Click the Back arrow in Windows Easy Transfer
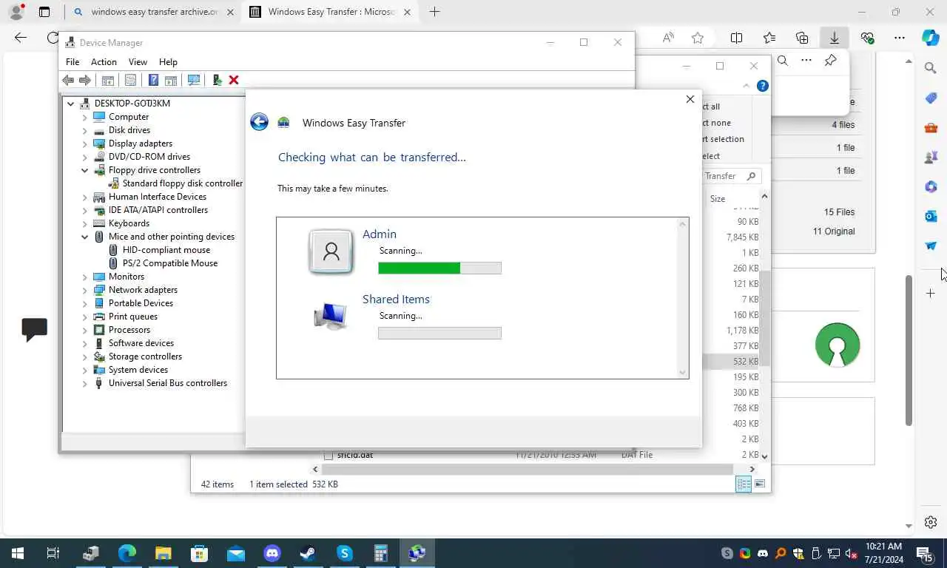The width and height of the screenshot is (947, 568). tap(259, 122)
